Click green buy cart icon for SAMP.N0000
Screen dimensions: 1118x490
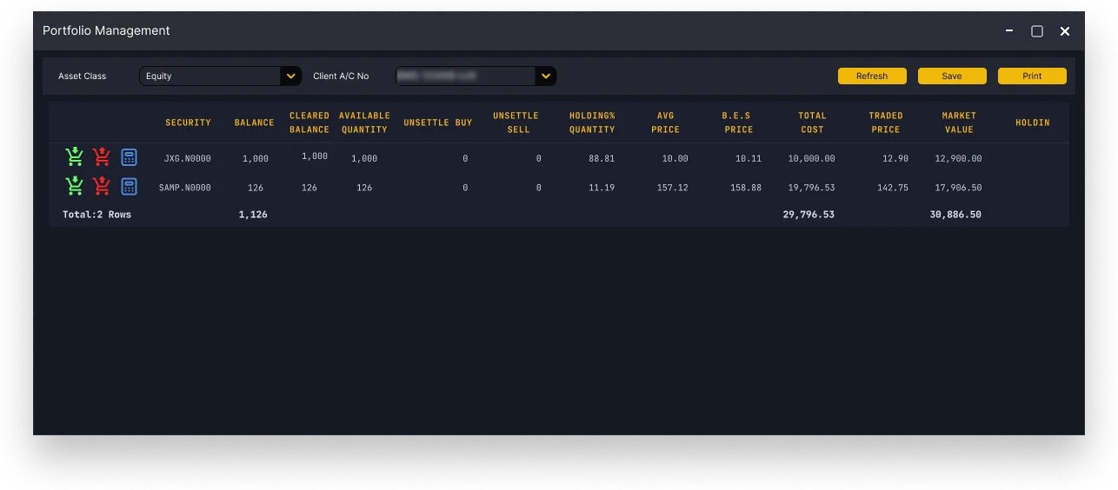(x=75, y=186)
